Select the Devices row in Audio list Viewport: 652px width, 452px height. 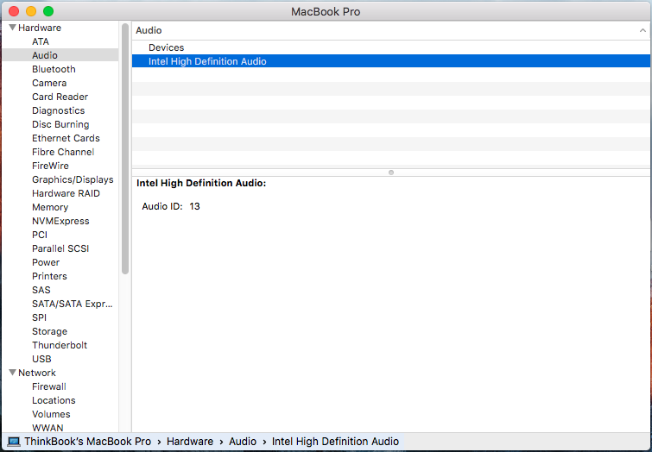tap(166, 47)
